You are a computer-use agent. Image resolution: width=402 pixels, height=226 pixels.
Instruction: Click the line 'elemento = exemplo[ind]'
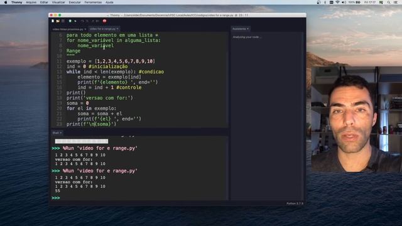pyautogui.click(x=109, y=77)
